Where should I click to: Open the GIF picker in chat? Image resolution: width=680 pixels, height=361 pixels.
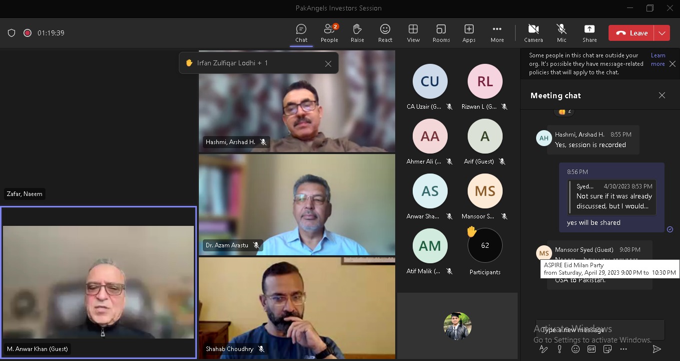click(592, 349)
